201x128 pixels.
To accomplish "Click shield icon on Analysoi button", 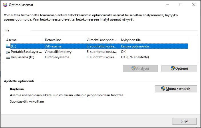I will (x=134, y=68).
